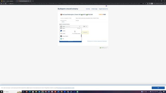
Task: Open the notification center icon
Action: click(164, 92)
